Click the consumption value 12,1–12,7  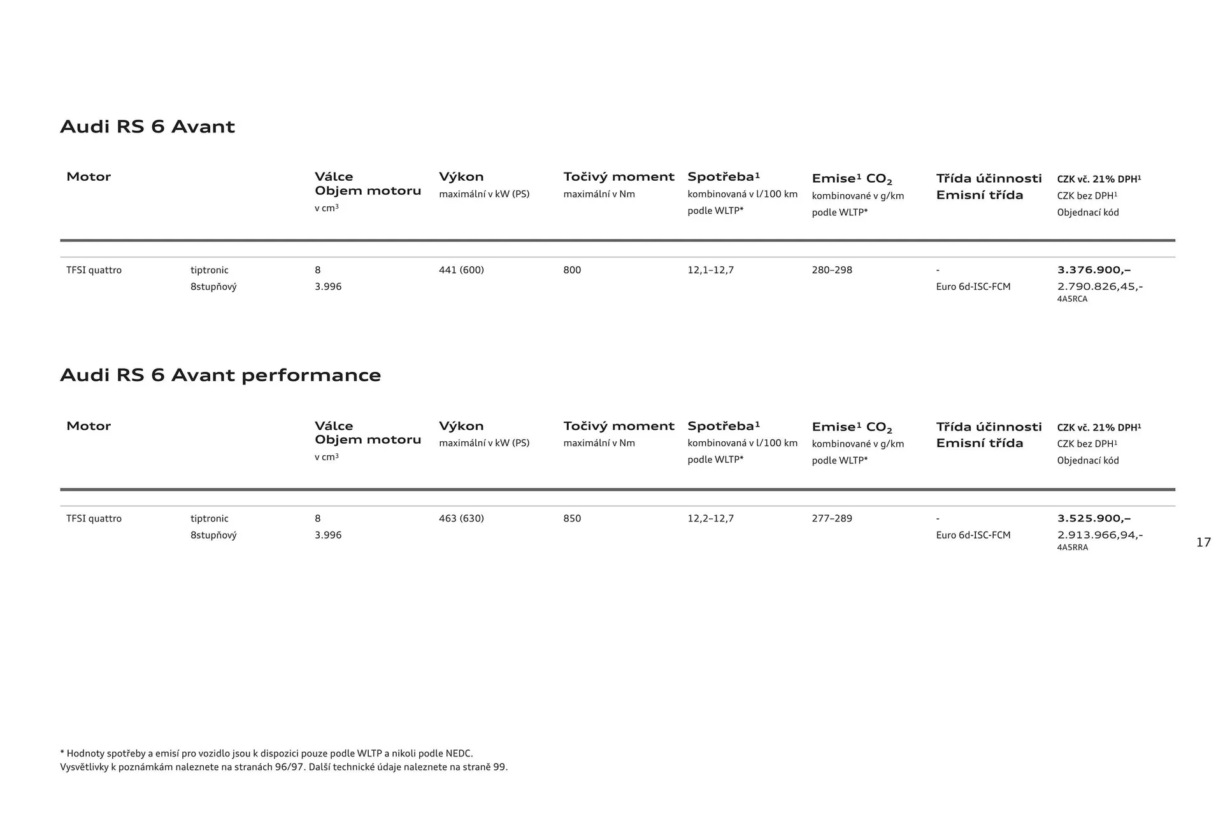(x=710, y=270)
